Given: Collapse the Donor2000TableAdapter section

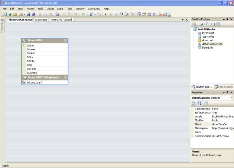Looking at the screenshot, I should click(65, 77).
